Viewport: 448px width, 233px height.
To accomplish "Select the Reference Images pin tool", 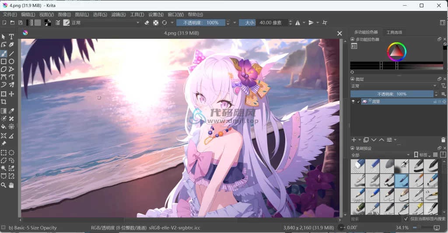I will pyautogui.click(x=3, y=143).
